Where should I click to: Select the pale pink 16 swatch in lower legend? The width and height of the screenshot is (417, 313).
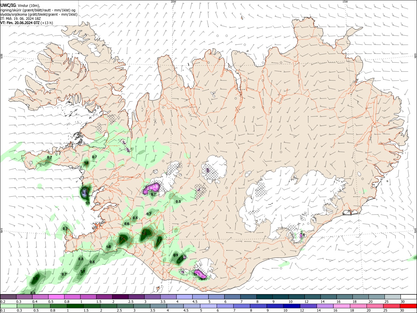click(342, 306)
